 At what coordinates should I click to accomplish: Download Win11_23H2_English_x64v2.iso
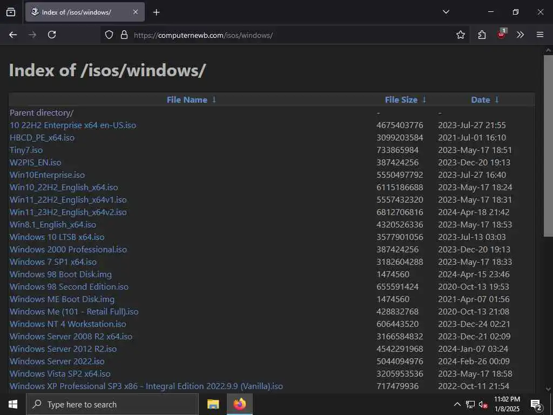[68, 212]
